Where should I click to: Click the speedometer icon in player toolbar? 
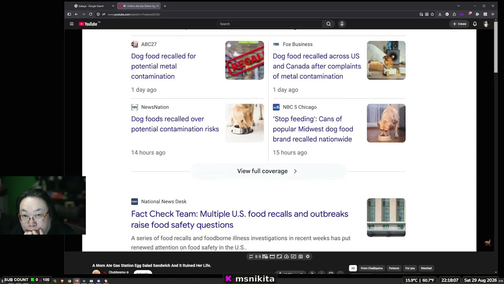pyautogui.click(x=286, y=256)
